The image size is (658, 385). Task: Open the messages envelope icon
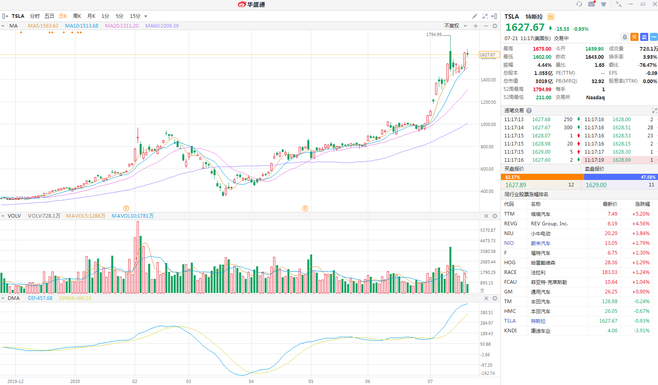pos(591,4)
